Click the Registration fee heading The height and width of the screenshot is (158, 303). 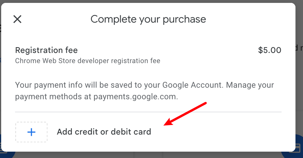(x=46, y=50)
